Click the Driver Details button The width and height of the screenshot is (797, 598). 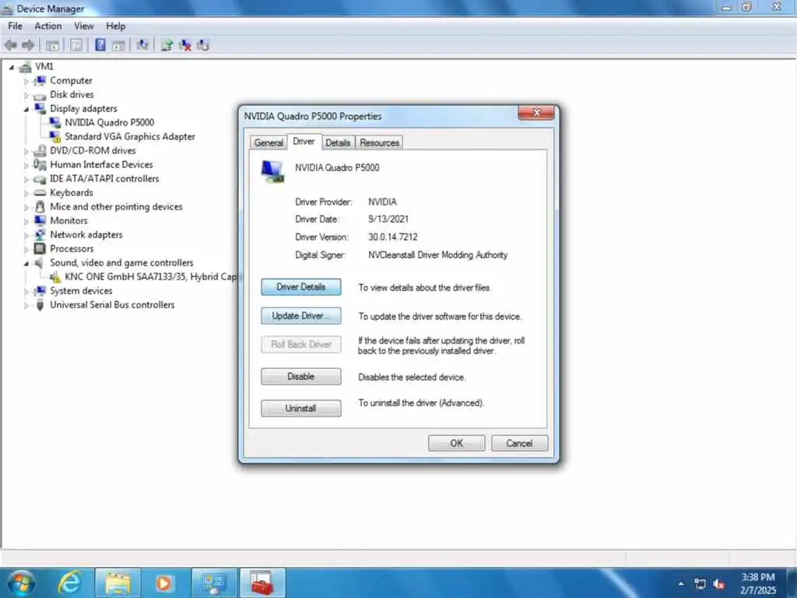(301, 287)
